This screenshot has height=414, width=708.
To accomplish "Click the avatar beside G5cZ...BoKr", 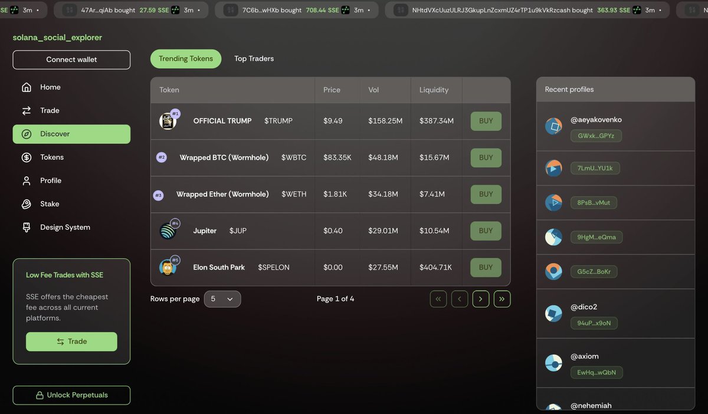I will pyautogui.click(x=553, y=271).
